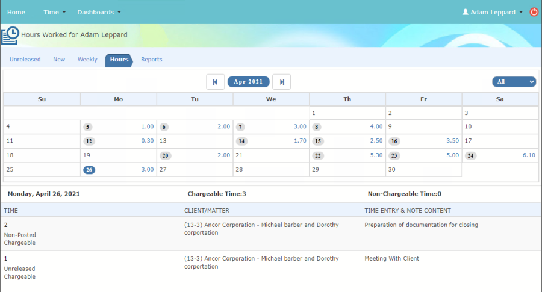Click day 30 in the calendar

coord(391,169)
